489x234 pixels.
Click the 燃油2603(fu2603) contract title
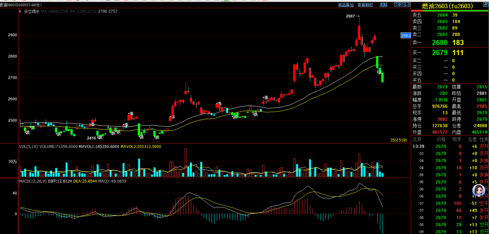coord(447,6)
